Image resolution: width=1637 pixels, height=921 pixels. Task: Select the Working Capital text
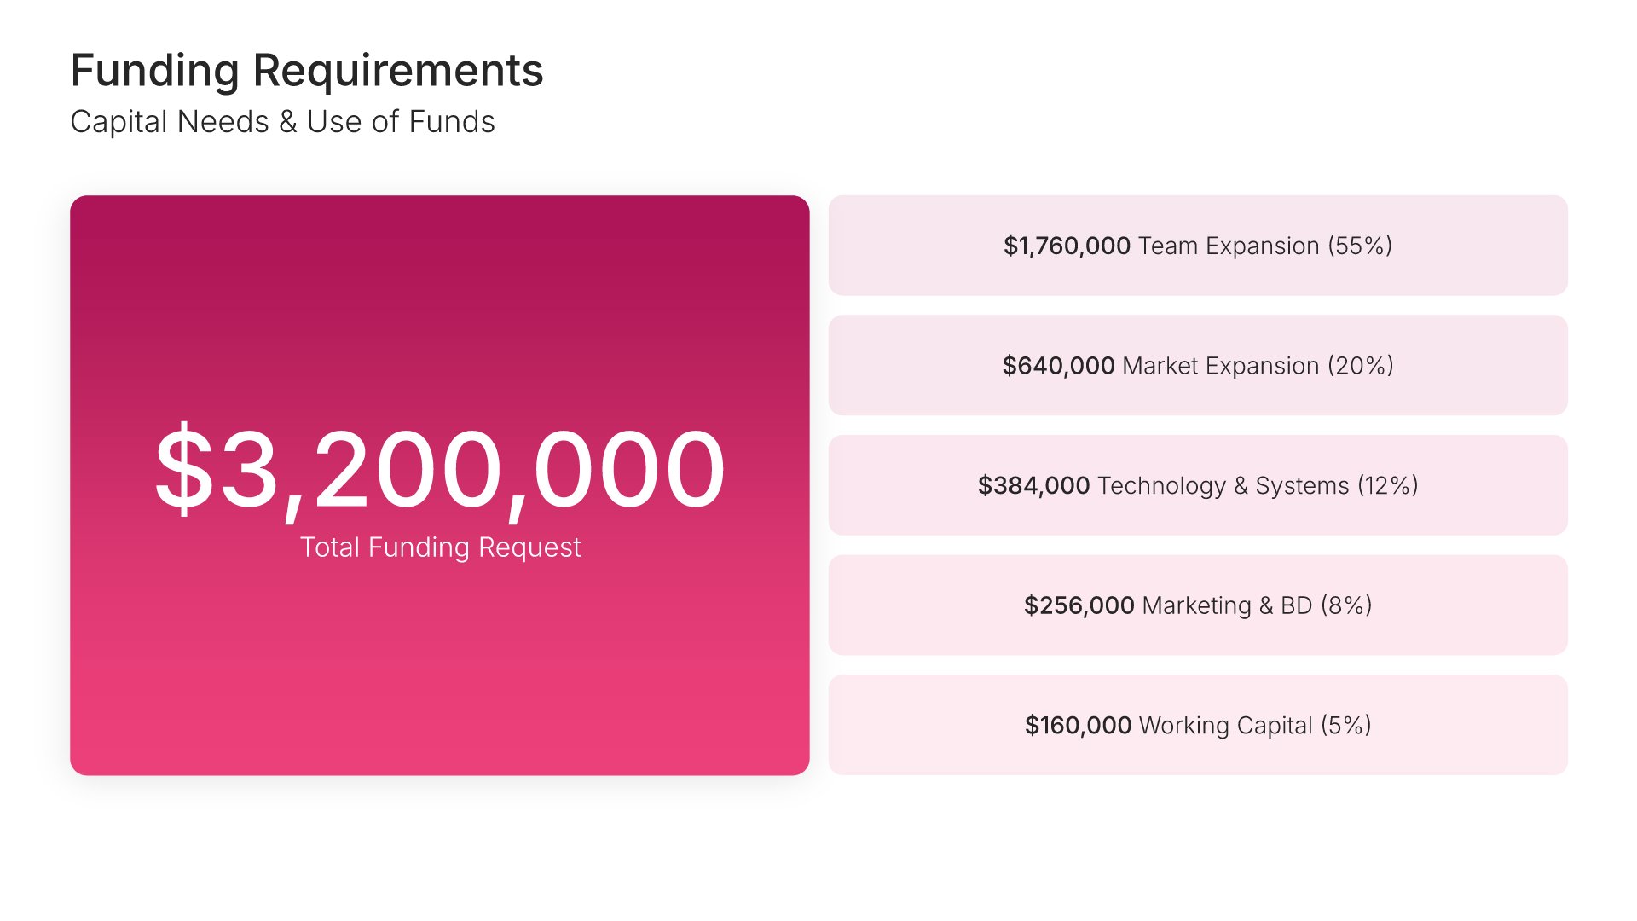click(x=1225, y=725)
